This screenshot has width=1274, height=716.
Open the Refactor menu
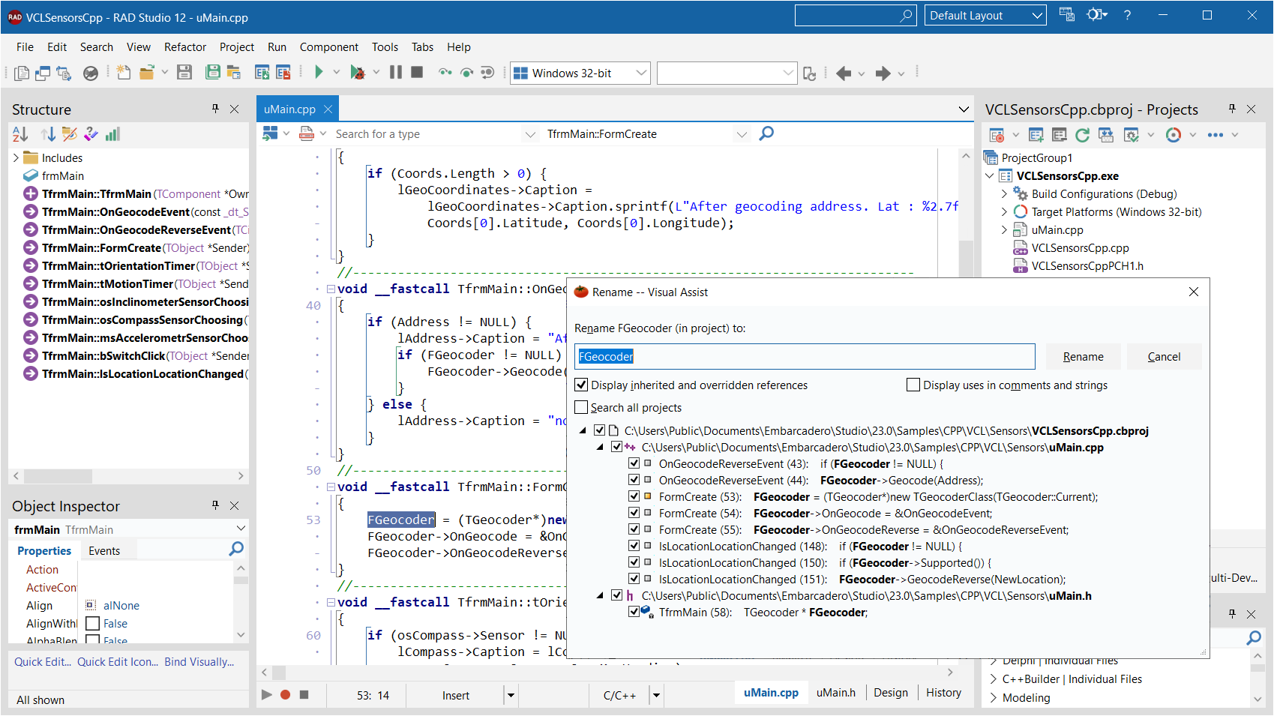pyautogui.click(x=185, y=47)
